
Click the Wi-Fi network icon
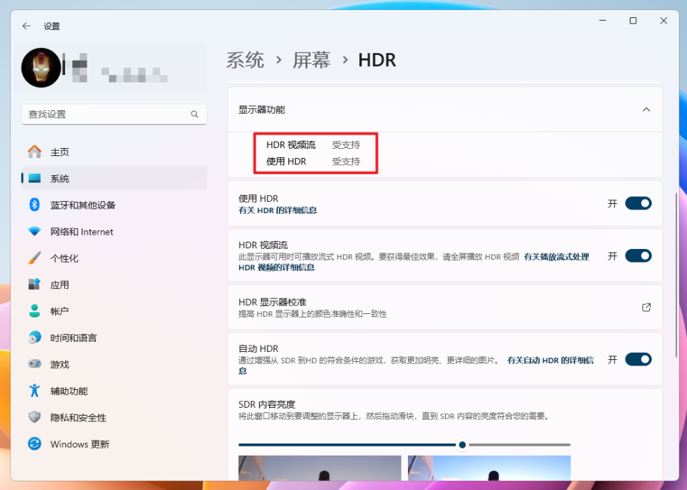point(34,231)
